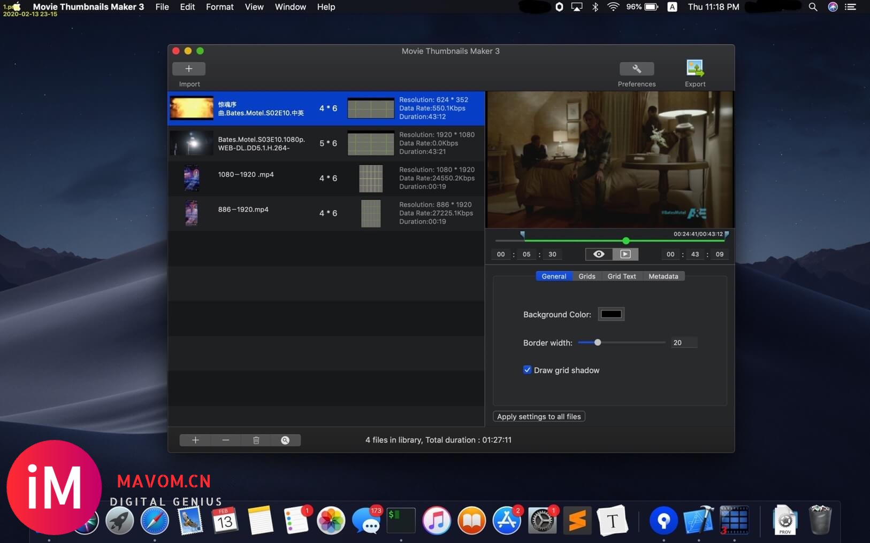Select the 1080–1920 .mp4 file

click(x=326, y=178)
